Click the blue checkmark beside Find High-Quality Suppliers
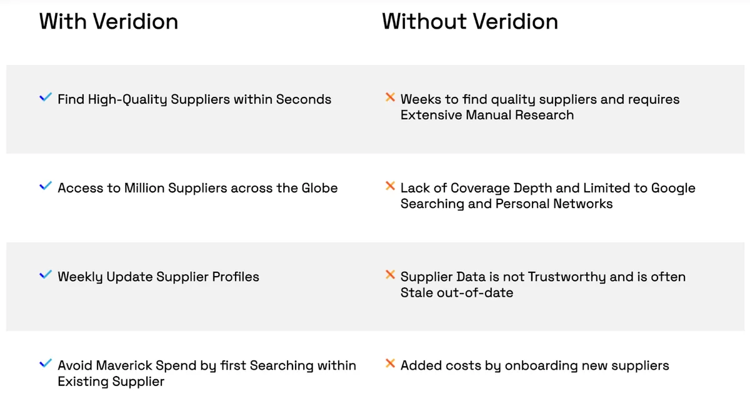 45,97
